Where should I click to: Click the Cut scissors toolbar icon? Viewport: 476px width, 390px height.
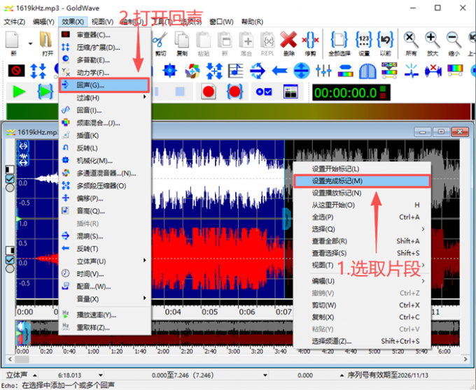pyautogui.click(x=160, y=40)
